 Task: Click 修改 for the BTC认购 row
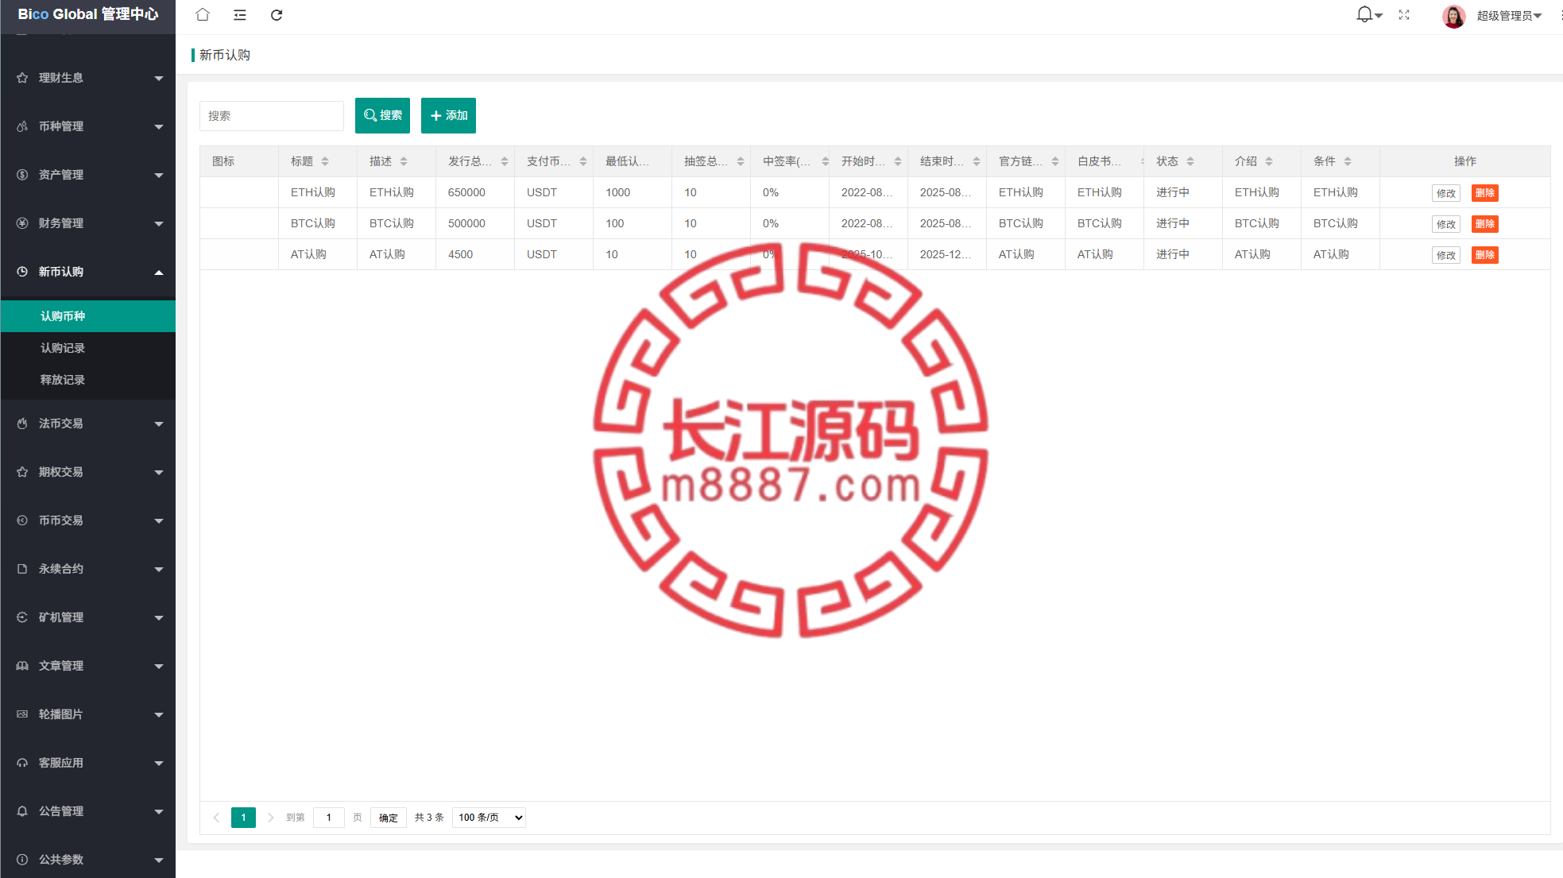[x=1446, y=224]
